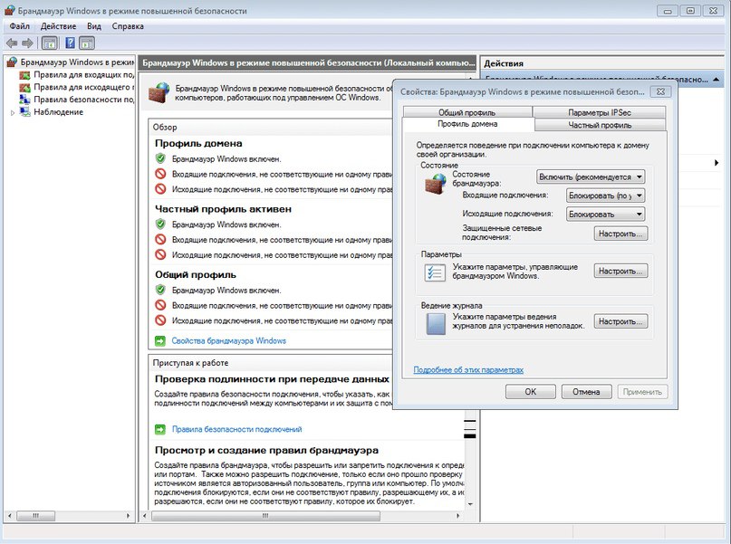Click the Наблюдение monitor icon in the tree
The image size is (731, 544).
[x=24, y=111]
